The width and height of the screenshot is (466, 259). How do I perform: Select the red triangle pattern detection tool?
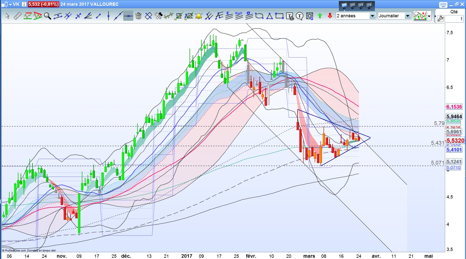38,16
